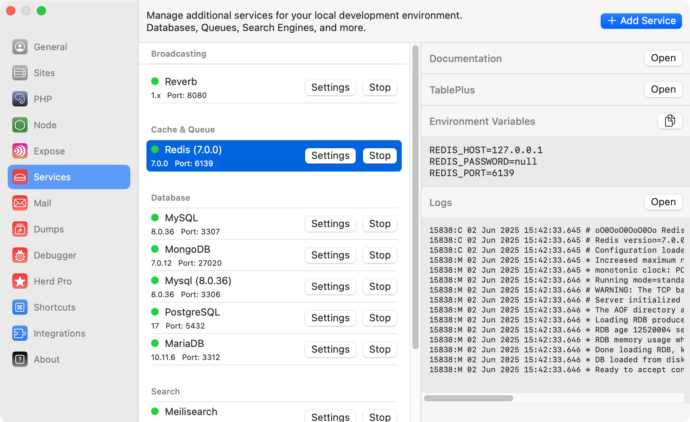Open the Node section from the sidebar
Screen dimensions: 690x422
pos(45,125)
